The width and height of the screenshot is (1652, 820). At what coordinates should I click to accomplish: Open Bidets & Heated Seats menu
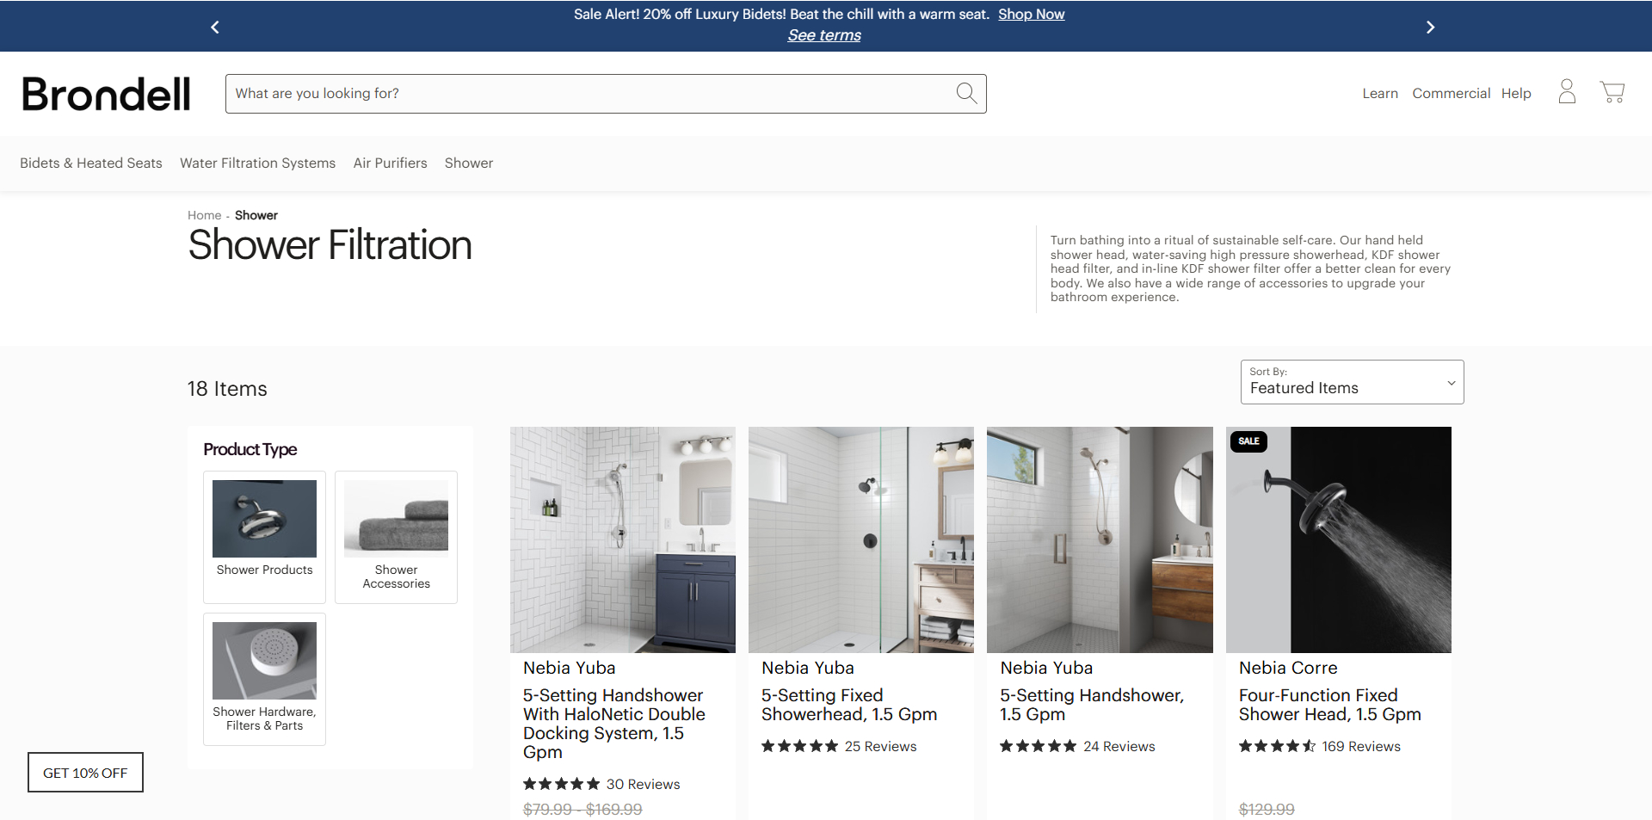(91, 163)
